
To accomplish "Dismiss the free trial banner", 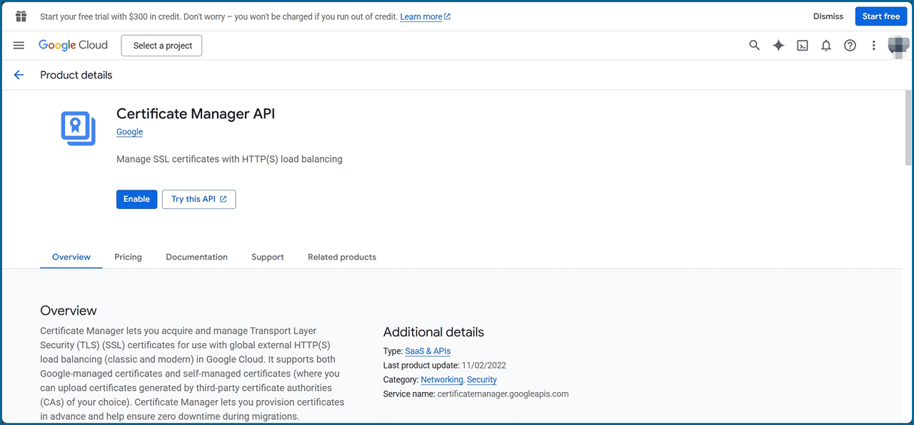I will pos(828,16).
